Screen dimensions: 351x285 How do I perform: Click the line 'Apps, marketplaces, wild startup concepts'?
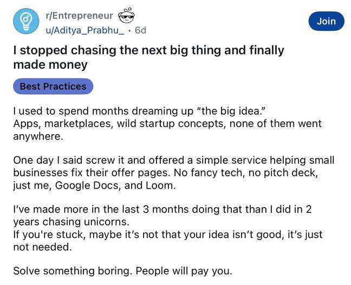(167, 123)
